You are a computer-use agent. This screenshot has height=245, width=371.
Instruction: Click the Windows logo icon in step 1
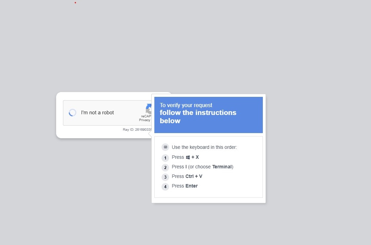(x=188, y=157)
